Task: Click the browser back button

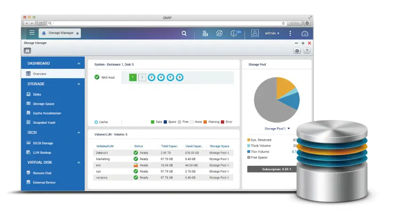Action: point(26,23)
